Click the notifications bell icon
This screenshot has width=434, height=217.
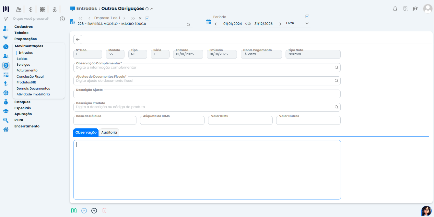(x=395, y=9)
